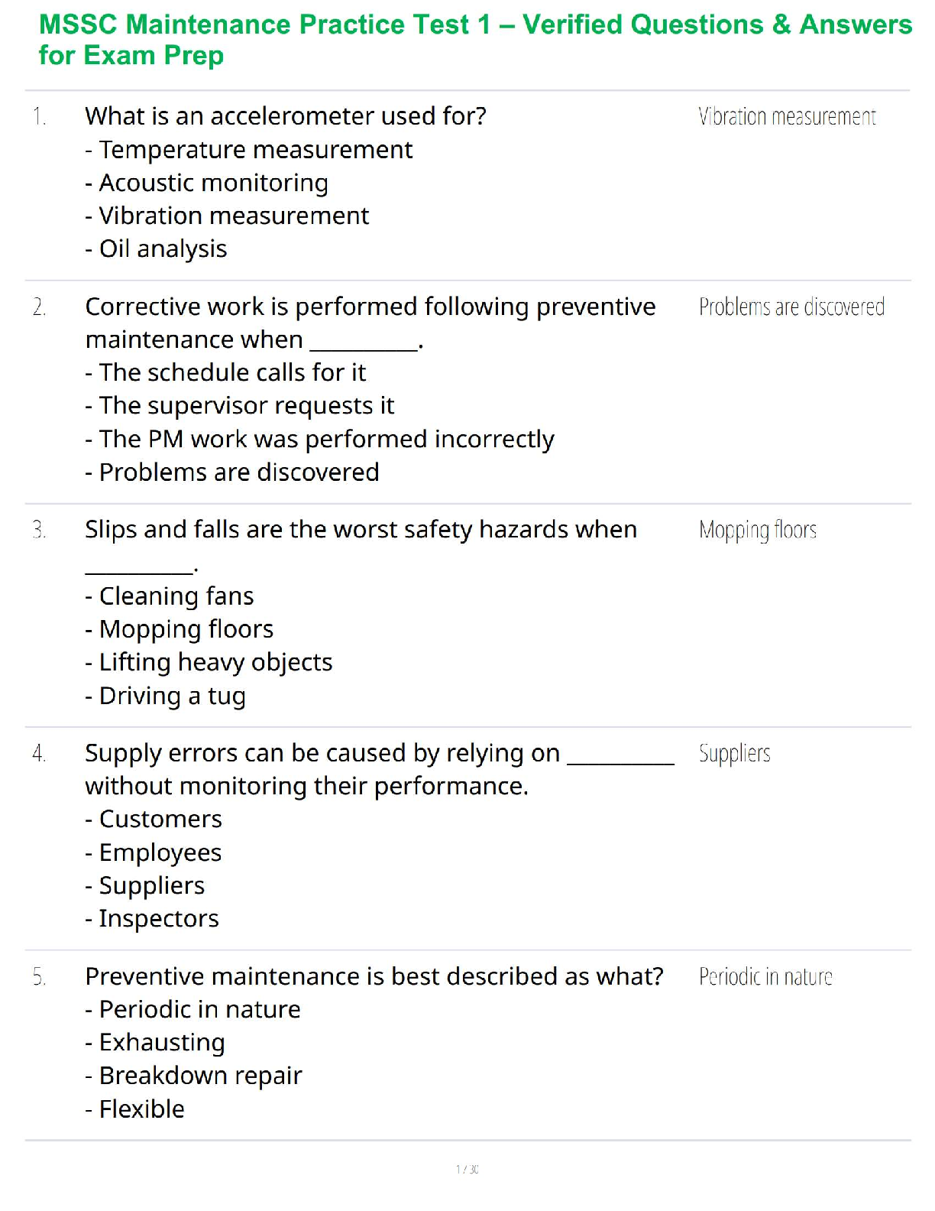Click the right-column answer 'Problems are discovered'
Image resolution: width=935 pixels, height=1211 pixels.
(791, 307)
